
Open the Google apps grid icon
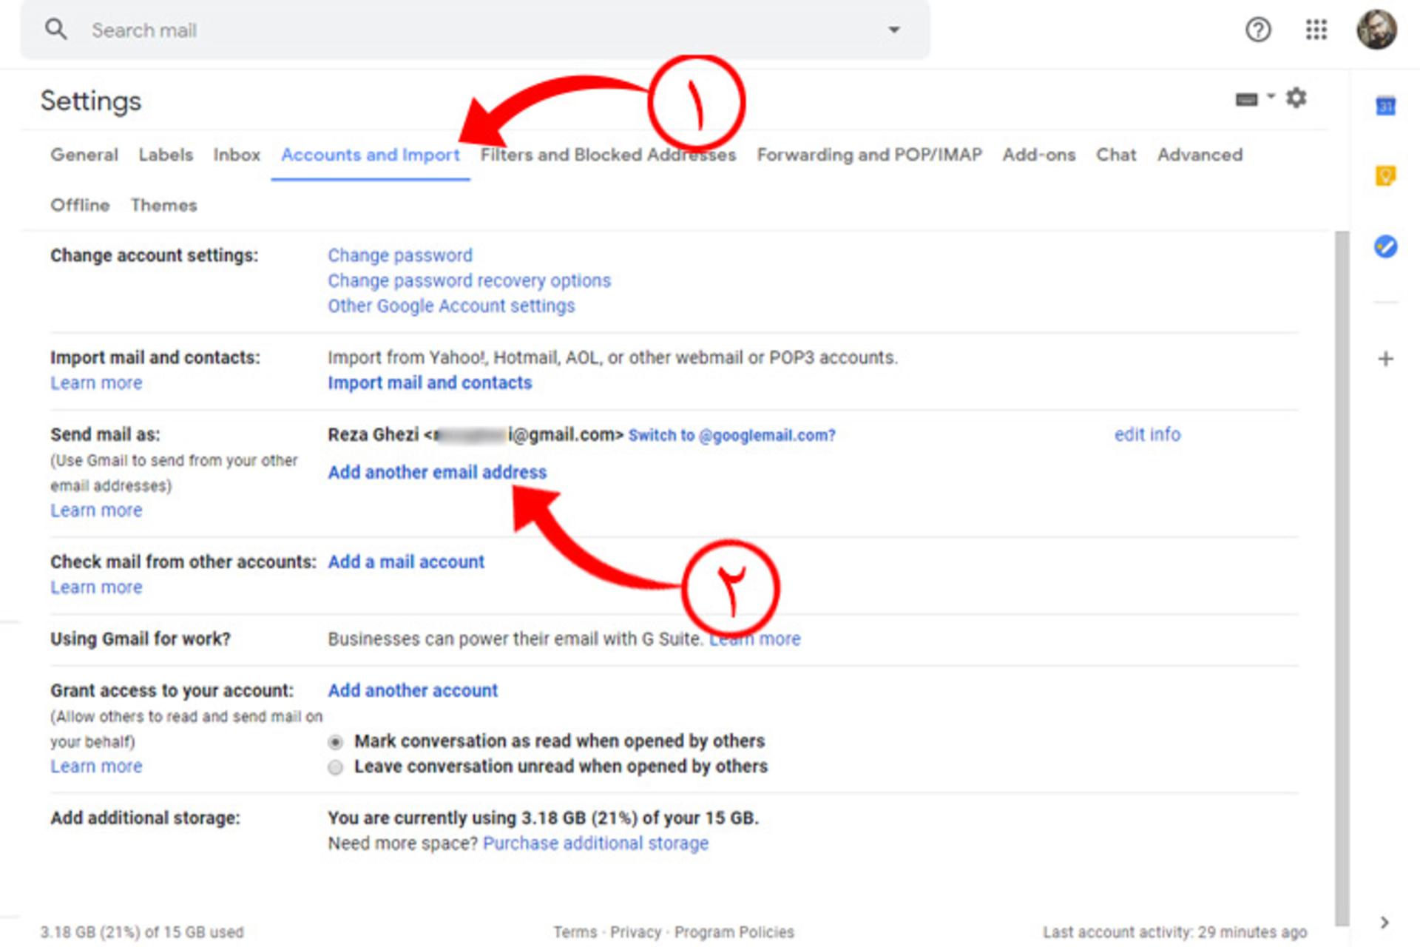click(x=1316, y=30)
